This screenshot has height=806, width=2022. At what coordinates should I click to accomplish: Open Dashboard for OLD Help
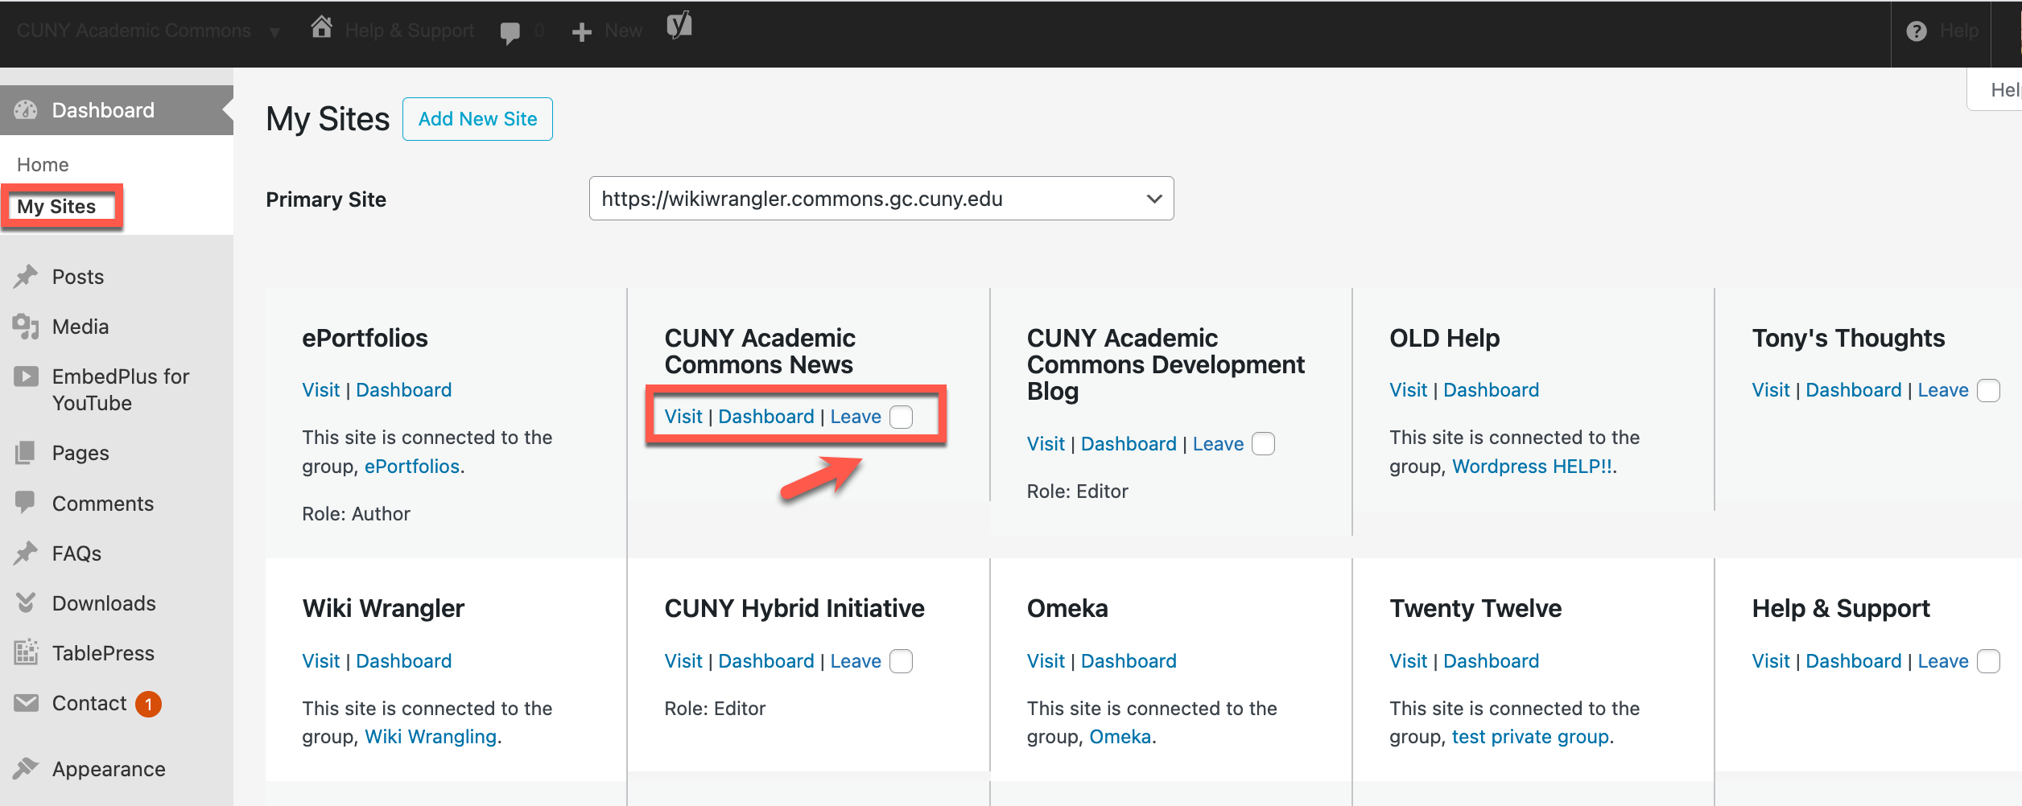(1491, 390)
